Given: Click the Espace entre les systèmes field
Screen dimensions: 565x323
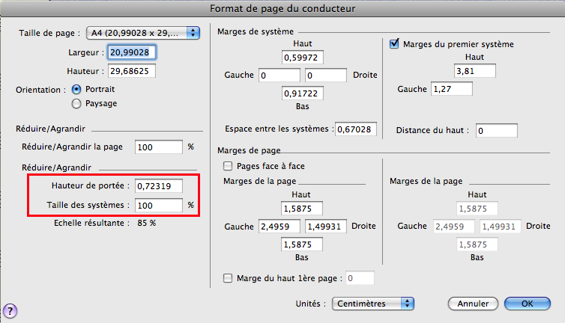Looking at the screenshot, I should [355, 129].
